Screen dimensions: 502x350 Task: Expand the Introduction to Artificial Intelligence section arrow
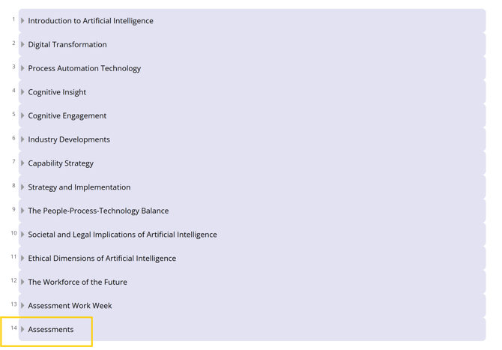(x=22, y=21)
